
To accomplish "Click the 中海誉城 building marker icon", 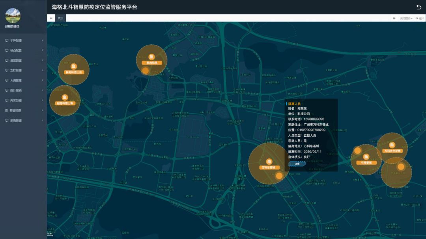I will click(x=366, y=157).
